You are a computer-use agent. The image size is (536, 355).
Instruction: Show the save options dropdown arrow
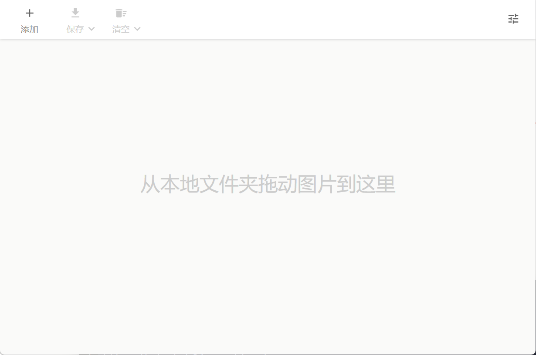tap(92, 29)
